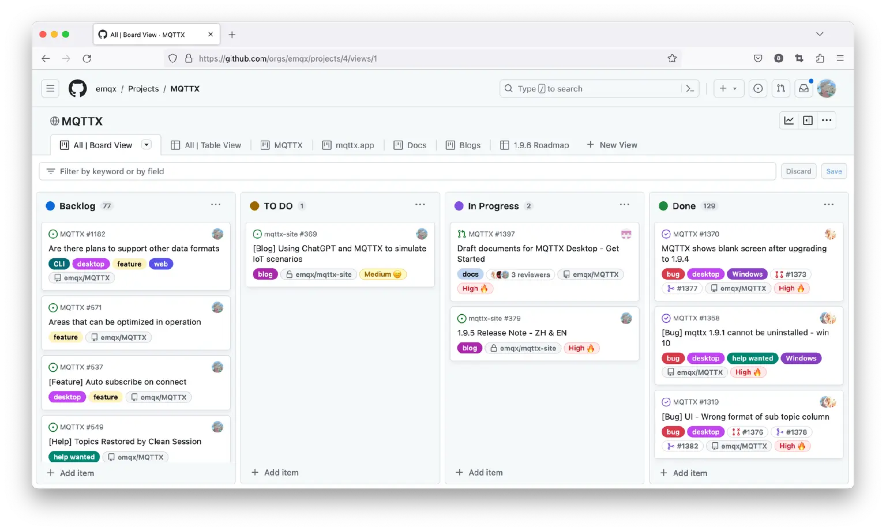Image resolution: width=886 pixels, height=531 pixels.
Task: Open the create-new plus dropdown
Action: point(729,88)
